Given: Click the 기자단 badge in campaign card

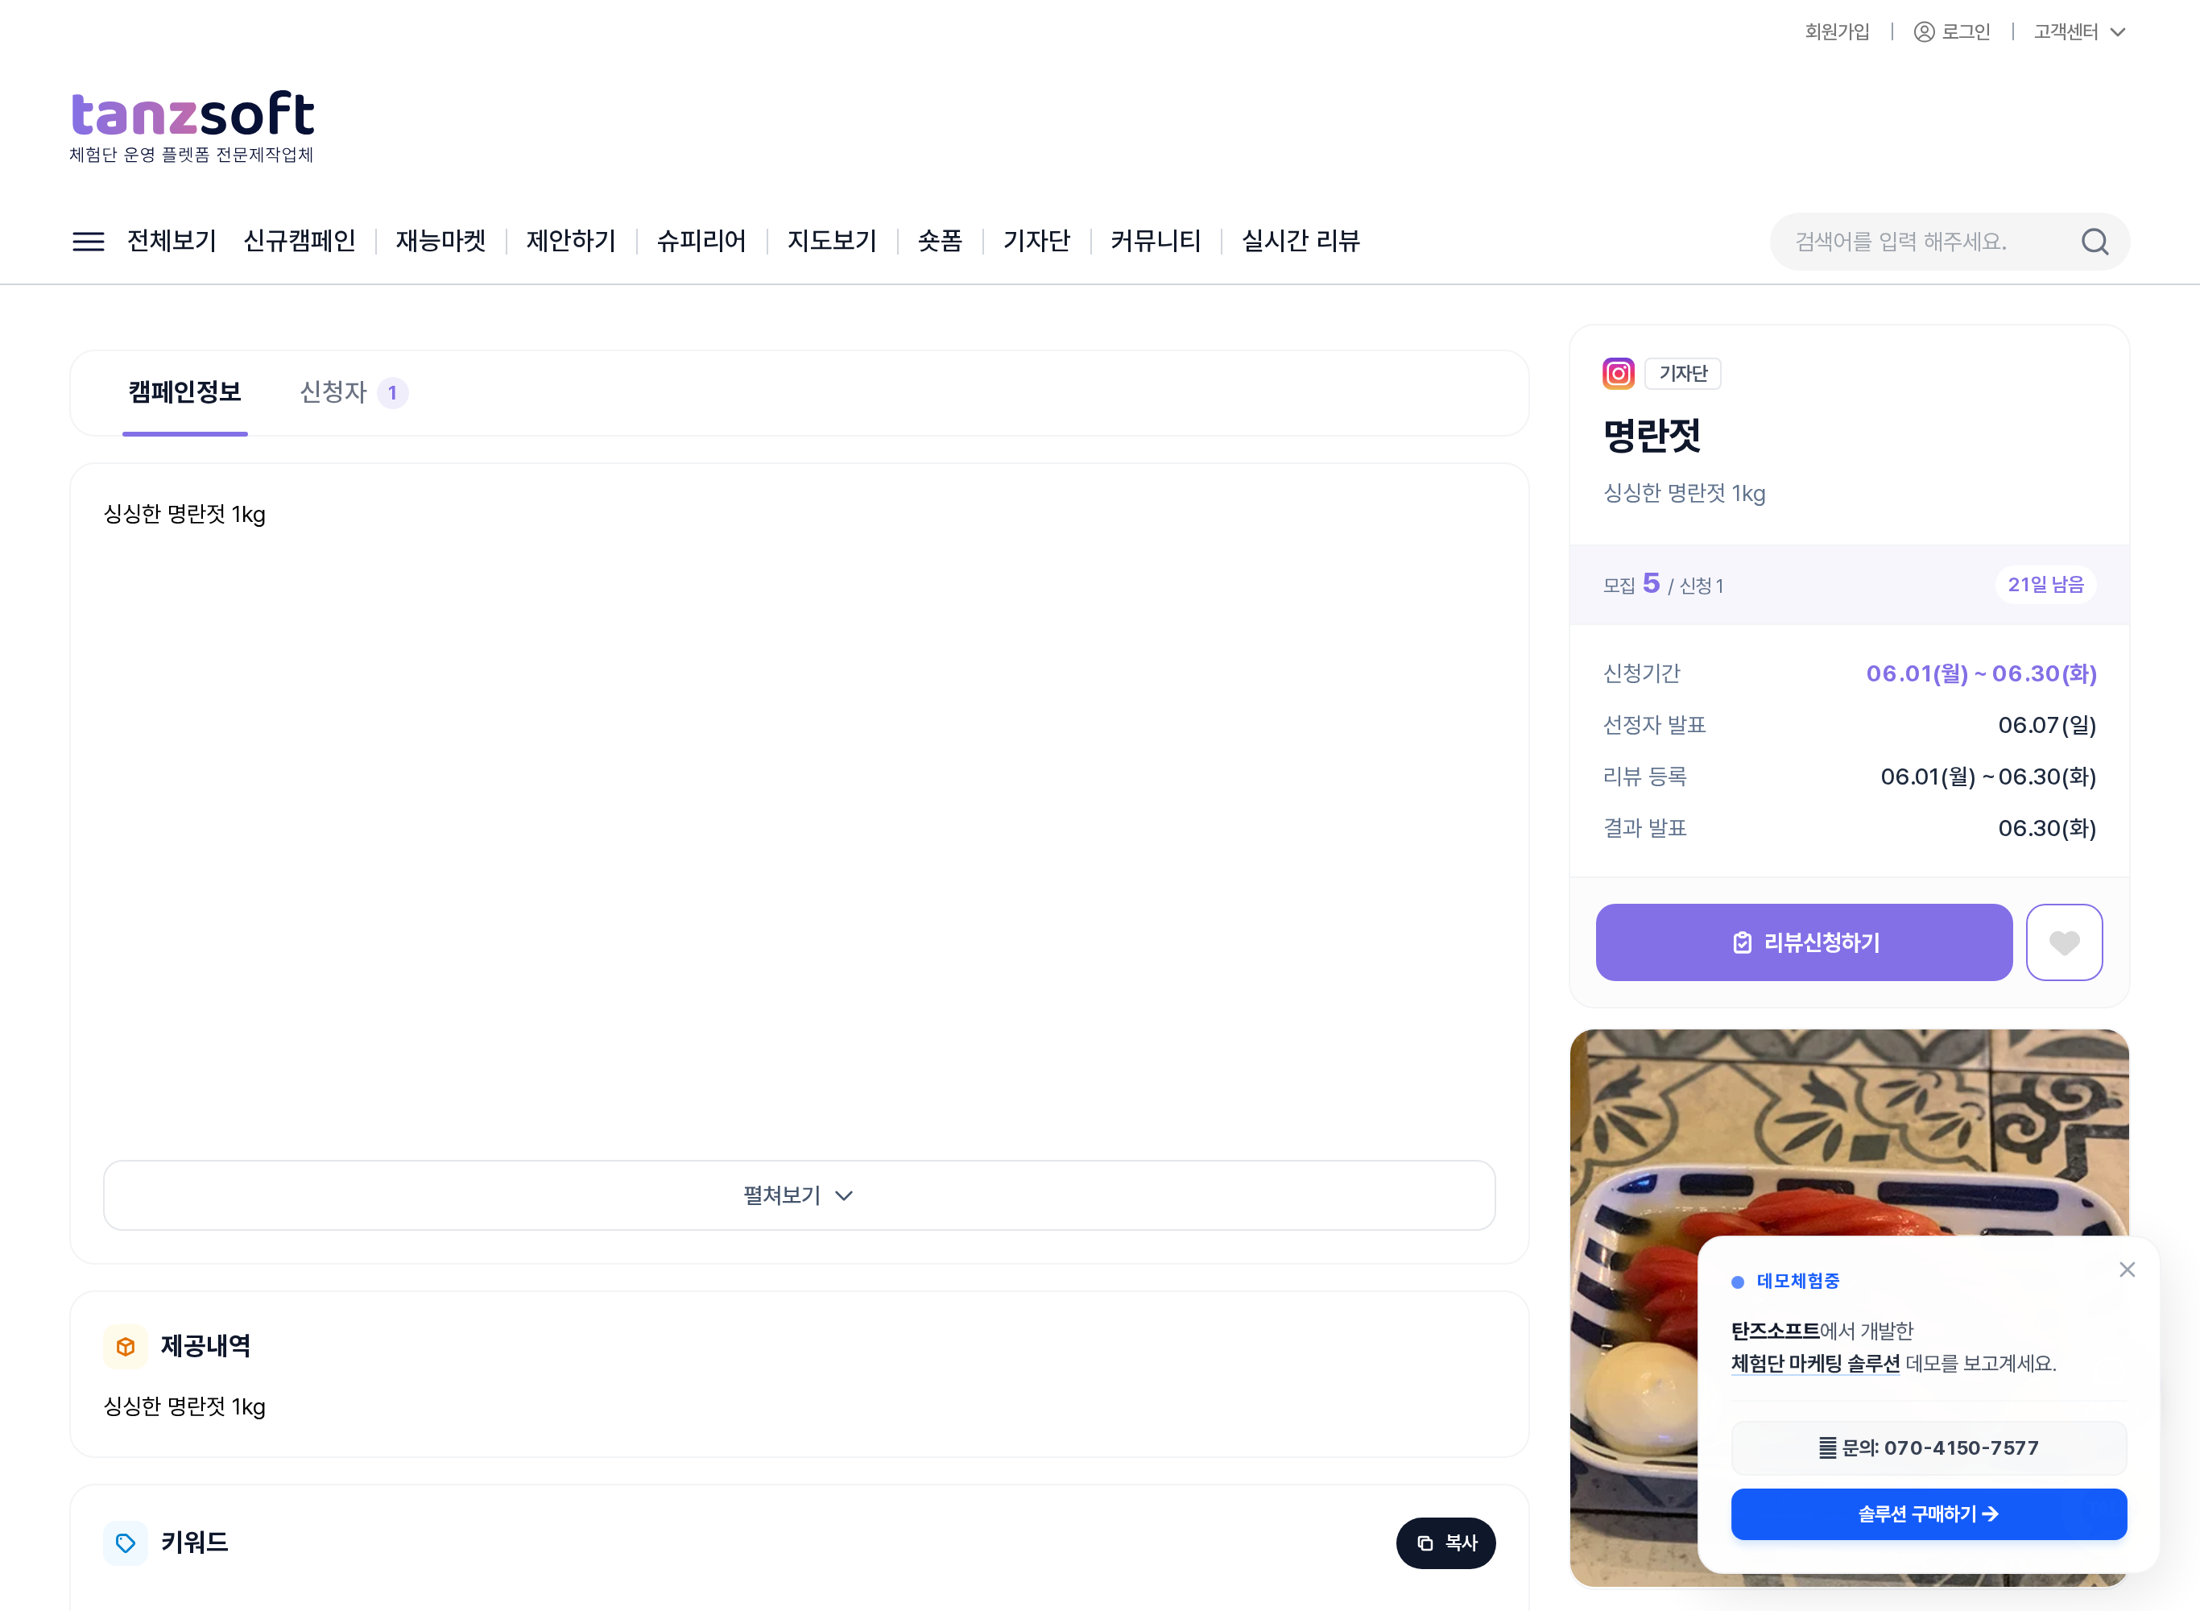Looking at the screenshot, I should point(1683,374).
